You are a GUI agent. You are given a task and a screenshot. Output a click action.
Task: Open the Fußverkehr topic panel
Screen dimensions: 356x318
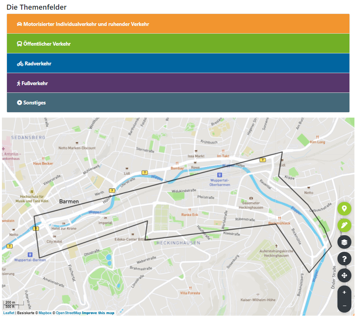[x=178, y=83]
